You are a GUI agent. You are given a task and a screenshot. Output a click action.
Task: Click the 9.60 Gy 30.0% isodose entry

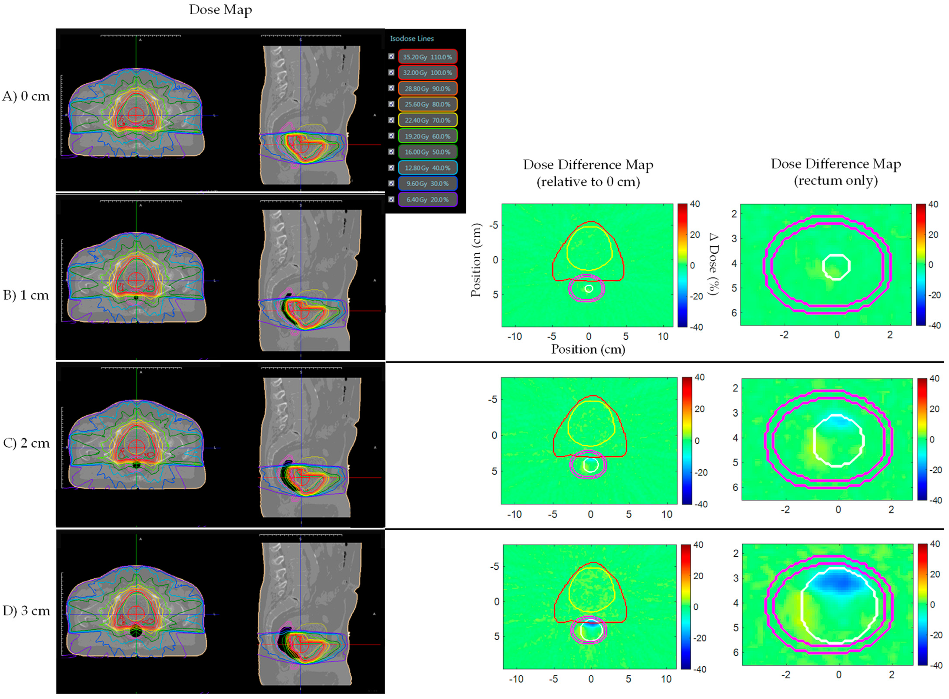(x=427, y=184)
